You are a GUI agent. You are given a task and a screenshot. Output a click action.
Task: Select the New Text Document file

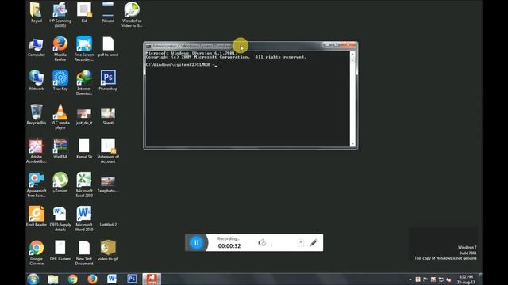[x=84, y=253]
